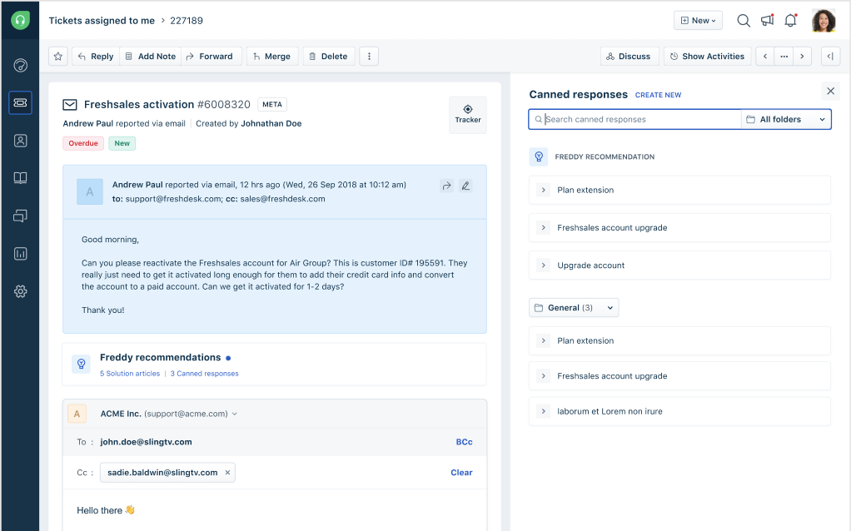Open the 5 Solution articles link
This screenshot has width=851, height=531.
click(x=130, y=374)
